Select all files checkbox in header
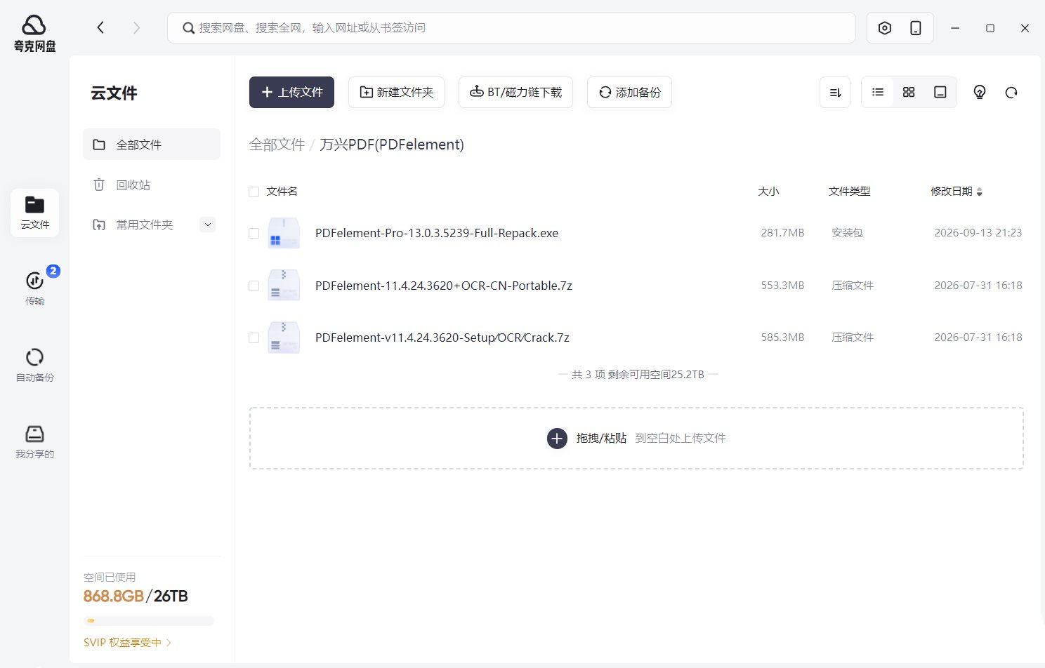This screenshot has width=1045, height=668. click(254, 192)
